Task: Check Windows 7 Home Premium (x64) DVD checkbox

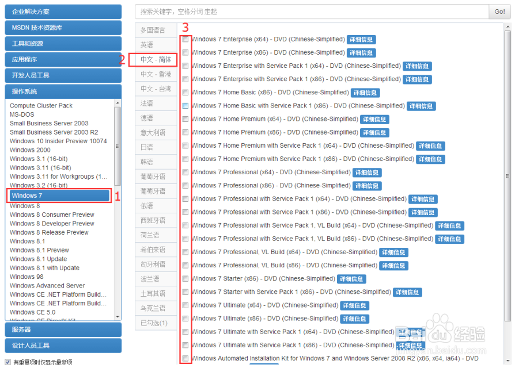Action: pyautogui.click(x=185, y=119)
